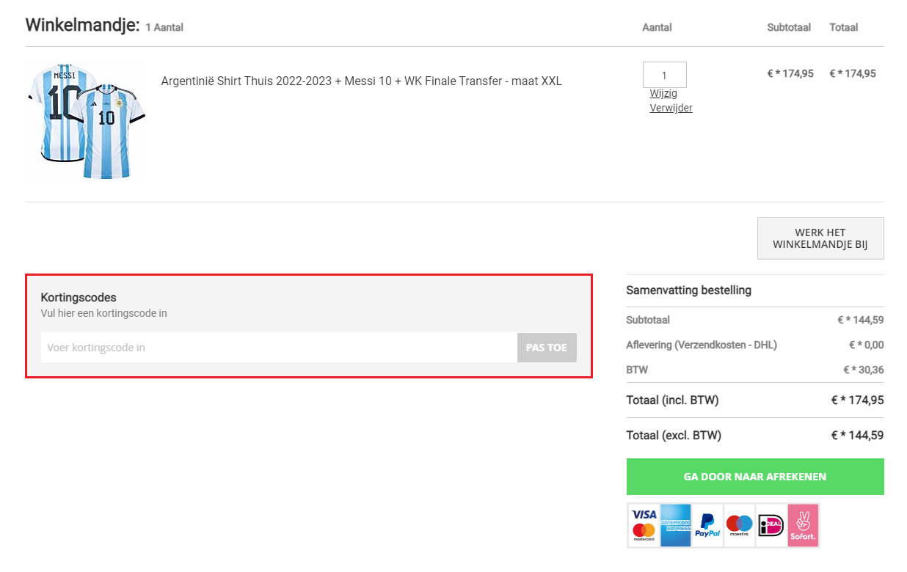Click the PayPal payment icon

pos(707,525)
